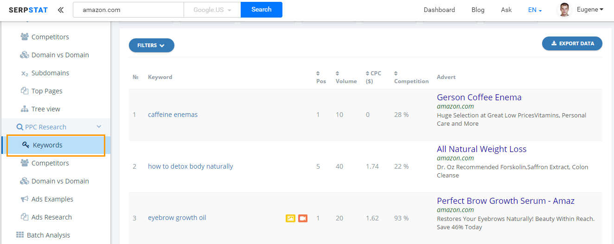Viewport: 614px width, 244px height.
Task: Click the orange video icon for eyebrow growth oil
Action: pos(303,218)
